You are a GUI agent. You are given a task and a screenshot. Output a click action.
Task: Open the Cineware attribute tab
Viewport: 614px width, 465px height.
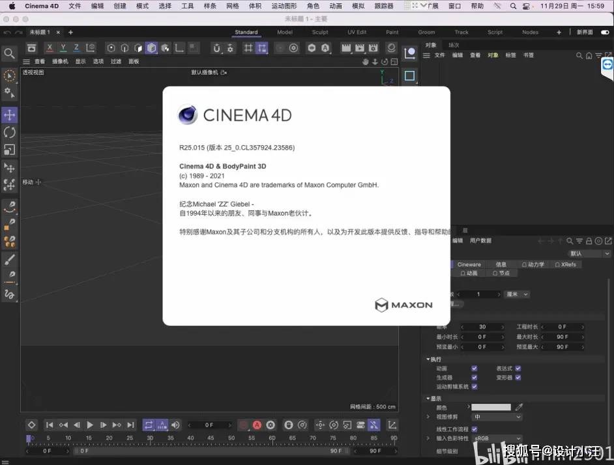[469, 264]
